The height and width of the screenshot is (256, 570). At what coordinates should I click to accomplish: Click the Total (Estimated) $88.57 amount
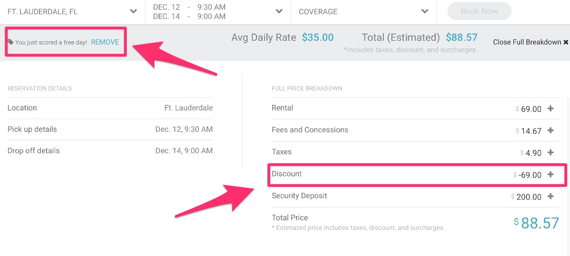[461, 37]
